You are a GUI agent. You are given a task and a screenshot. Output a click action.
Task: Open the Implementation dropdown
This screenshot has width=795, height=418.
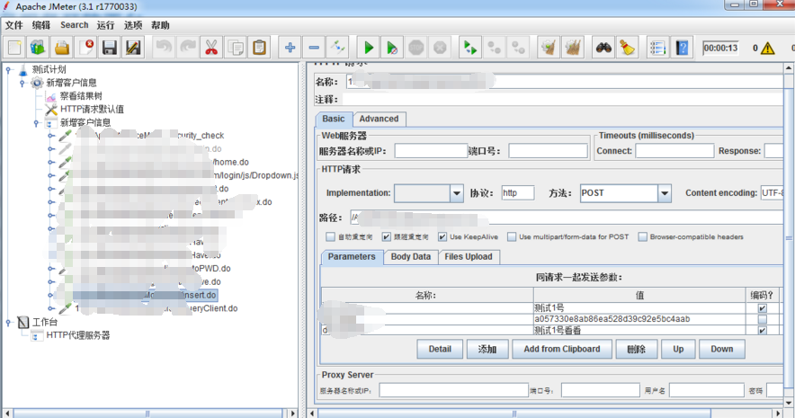[x=456, y=193]
